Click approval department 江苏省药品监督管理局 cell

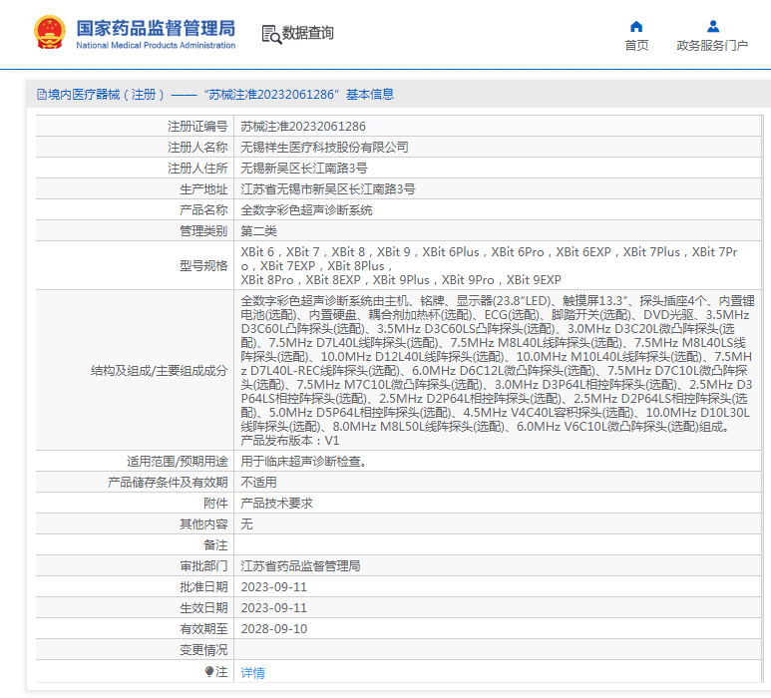tap(300, 566)
